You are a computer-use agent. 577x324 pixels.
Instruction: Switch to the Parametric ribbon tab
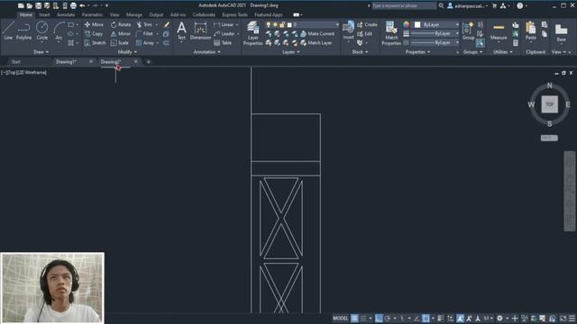(92, 14)
